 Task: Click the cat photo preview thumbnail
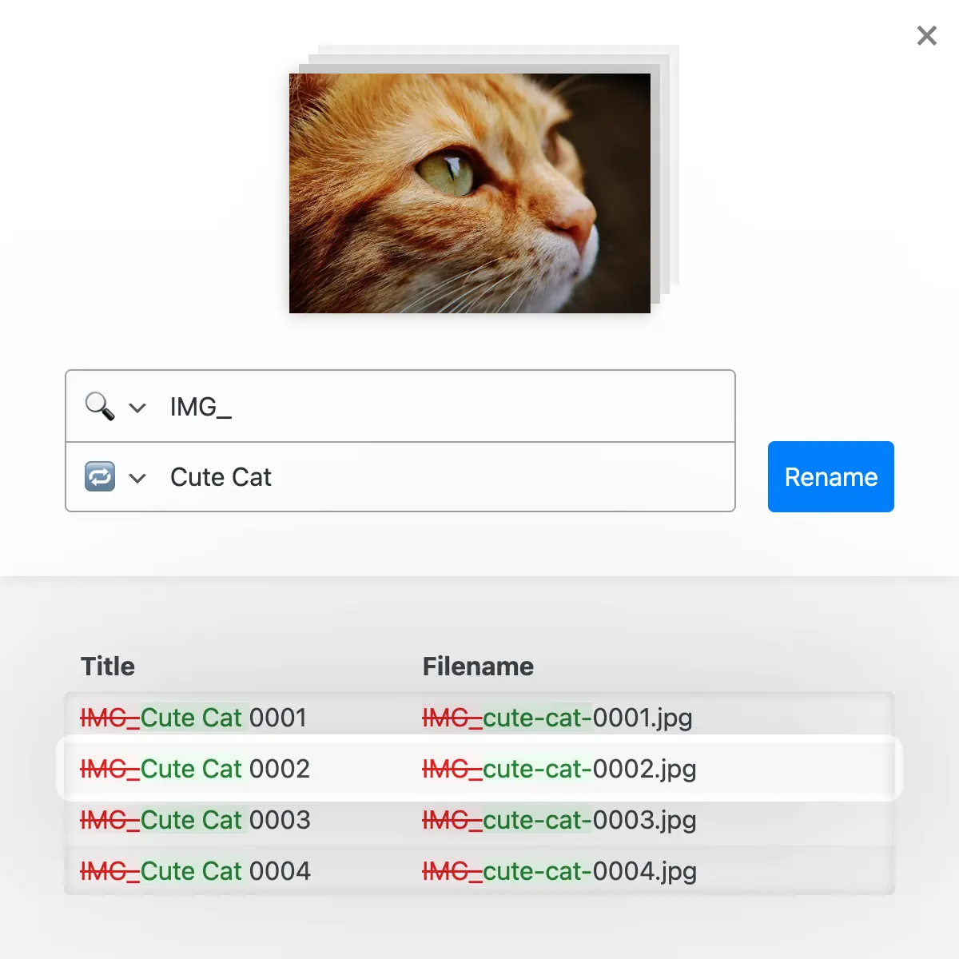tap(471, 193)
